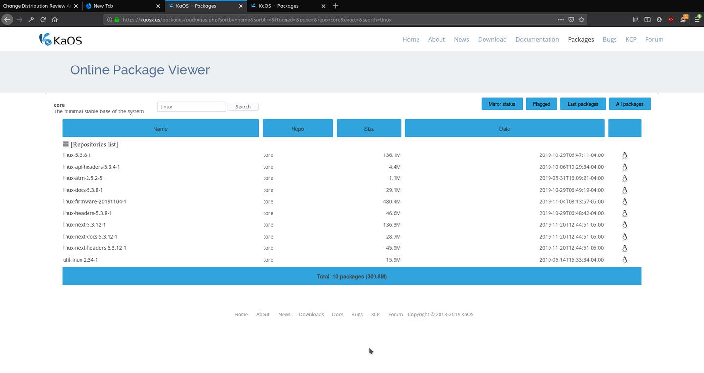Click the All packages button
Image resolution: width=704 pixels, height=373 pixels.
tap(630, 104)
